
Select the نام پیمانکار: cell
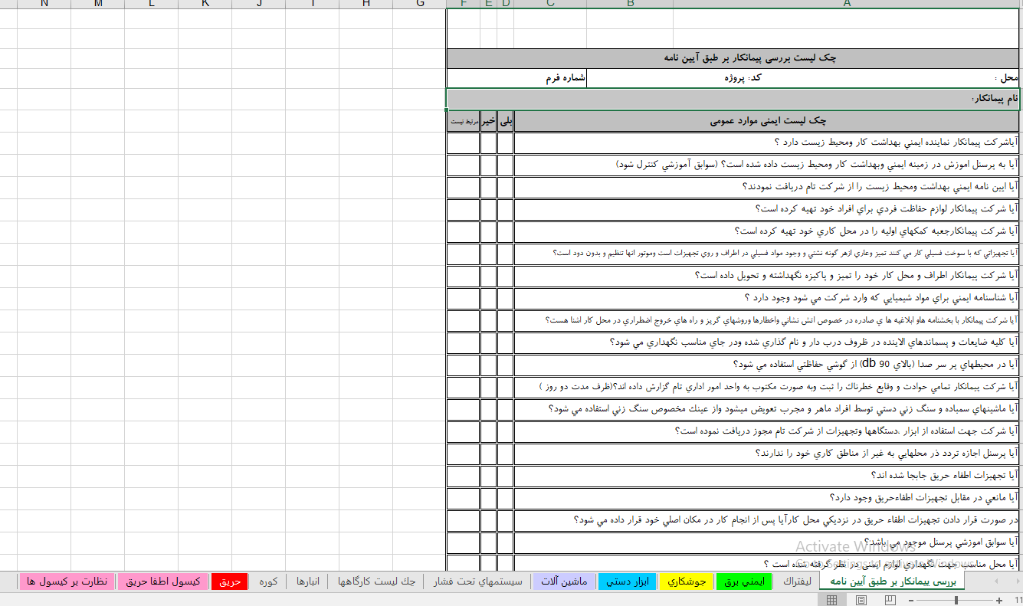(733, 100)
